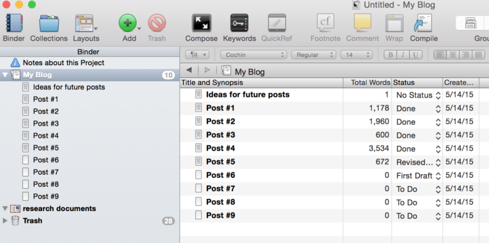
Task: Click the Footnote toolbar icon
Action: 325,23
